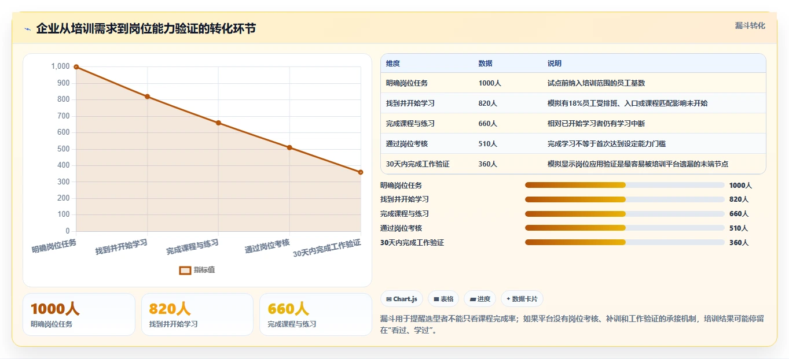Click the x-axis label 完成课程与练习
This screenshot has width=789, height=359.
pos(193,247)
